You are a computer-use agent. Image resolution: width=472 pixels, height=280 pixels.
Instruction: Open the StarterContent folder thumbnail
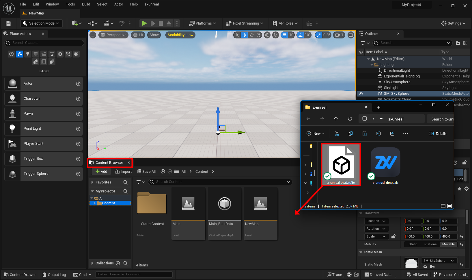(152, 203)
